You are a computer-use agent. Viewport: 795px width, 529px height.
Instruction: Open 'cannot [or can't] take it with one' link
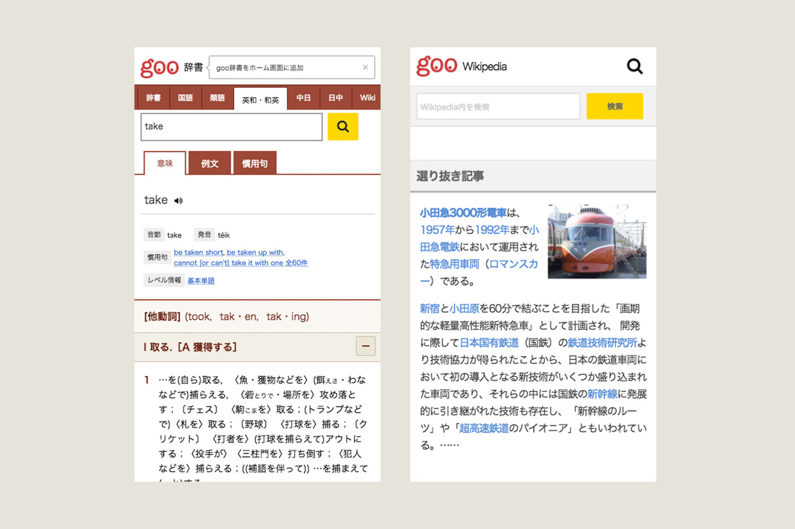[228, 263]
